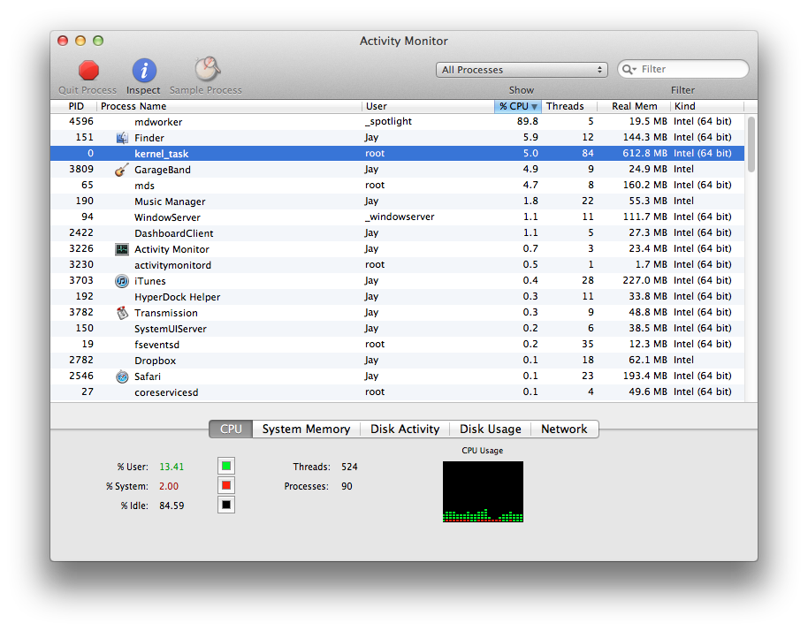Click the Threads count 524

pos(349,467)
